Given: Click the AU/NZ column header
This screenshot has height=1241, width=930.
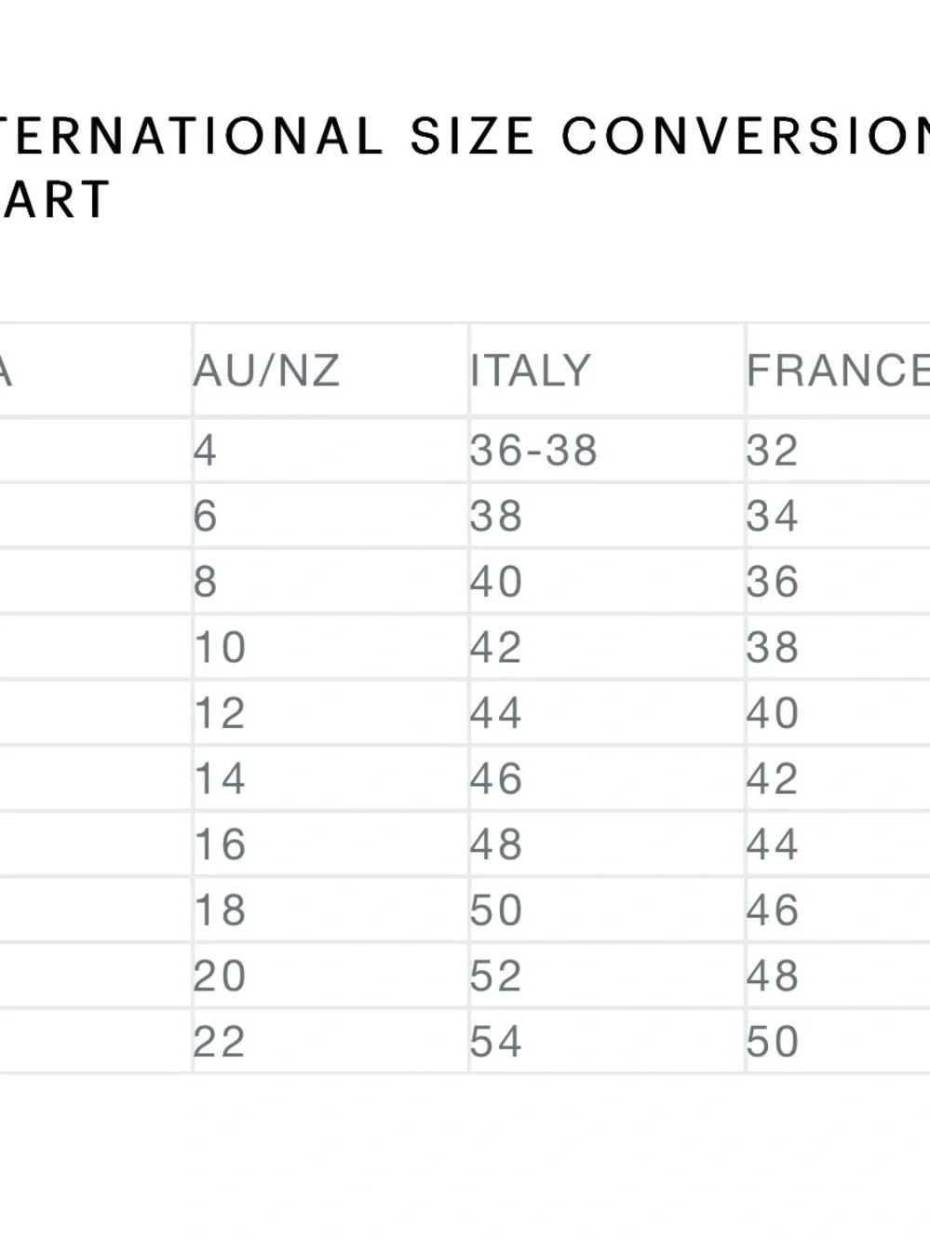Looking at the screenshot, I should [330, 371].
